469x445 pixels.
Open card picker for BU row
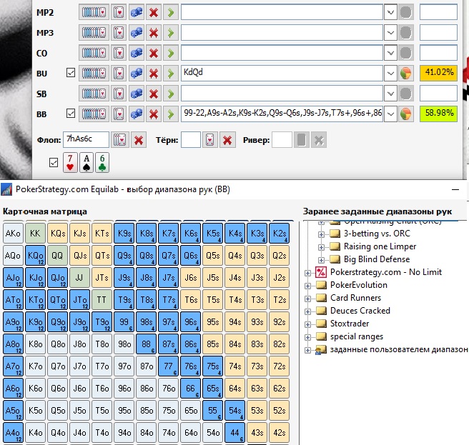click(x=119, y=74)
